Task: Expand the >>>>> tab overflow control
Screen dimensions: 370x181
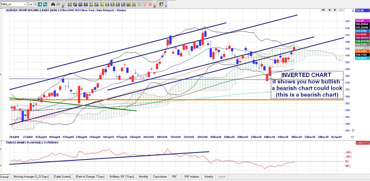Action: coord(222,176)
